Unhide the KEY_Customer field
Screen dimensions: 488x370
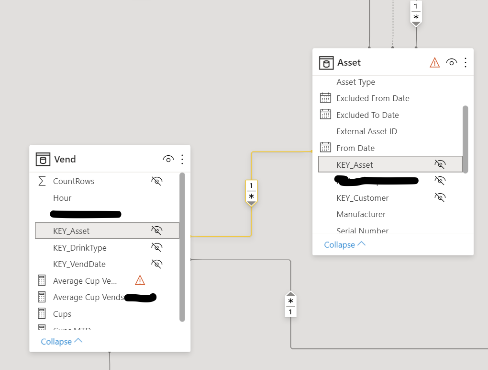coord(440,197)
